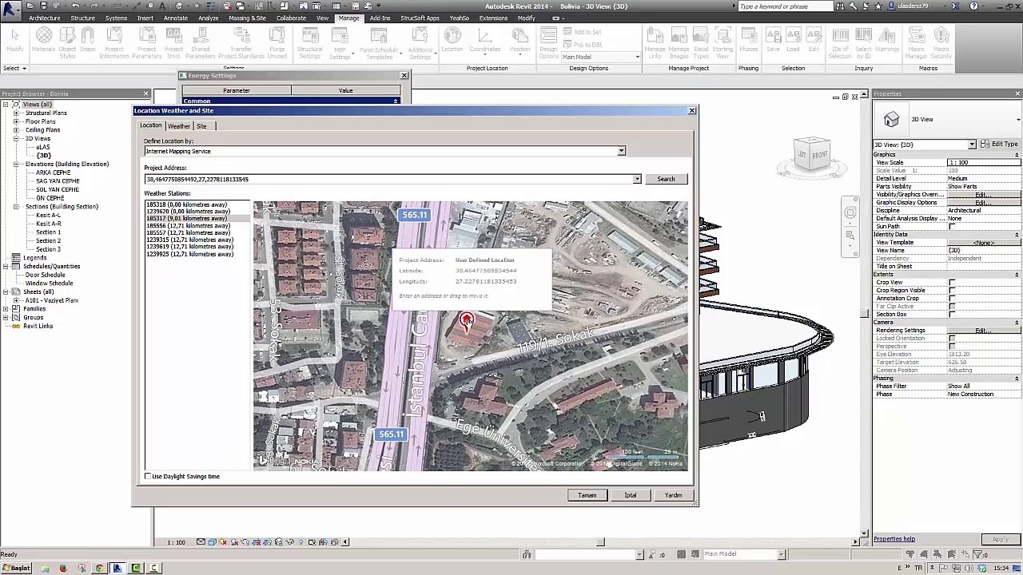The width and height of the screenshot is (1023, 575).
Task: Open the Collaborate ribbon tab
Action: point(291,18)
